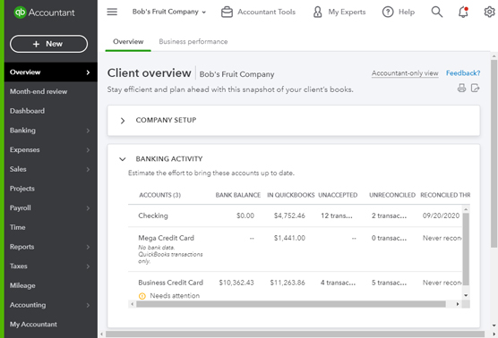Click Mega Credit Card's $1,441.00 balance
Image resolution: width=498 pixels, height=338 pixels.
point(289,238)
